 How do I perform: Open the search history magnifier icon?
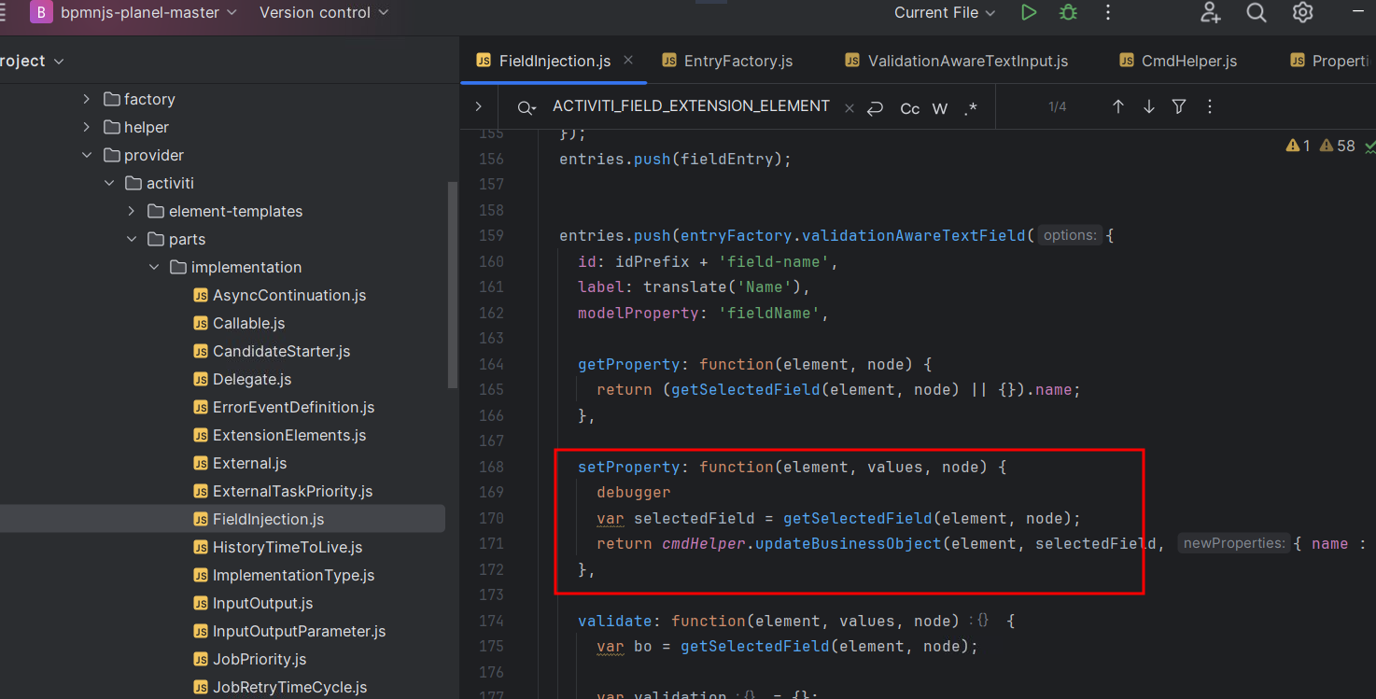[527, 107]
